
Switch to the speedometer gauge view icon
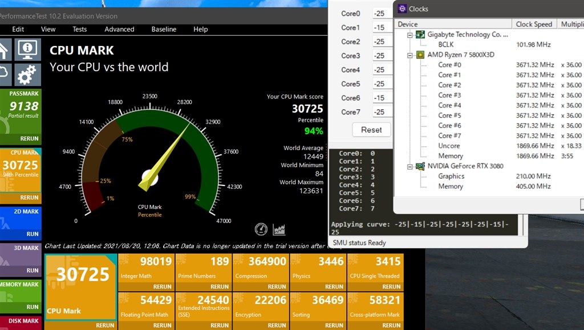coord(261,229)
